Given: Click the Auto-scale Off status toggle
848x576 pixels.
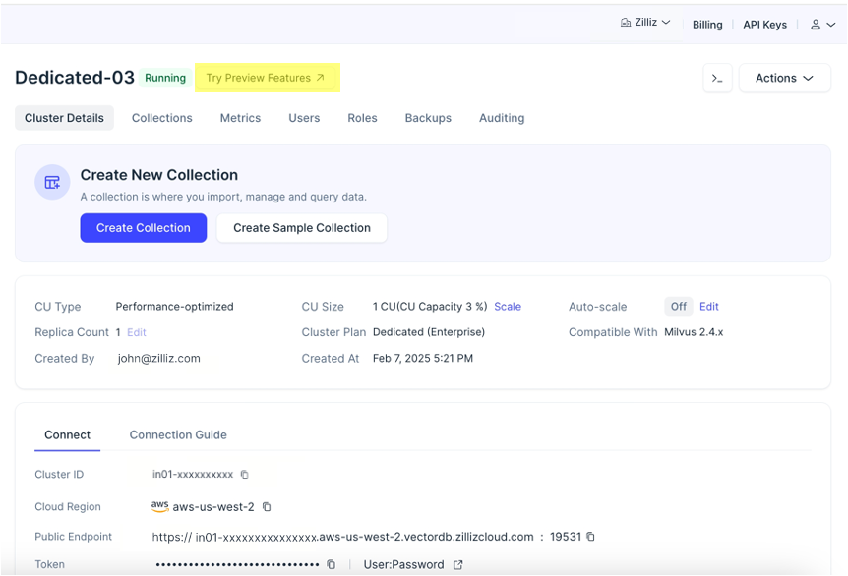Looking at the screenshot, I should pos(678,307).
